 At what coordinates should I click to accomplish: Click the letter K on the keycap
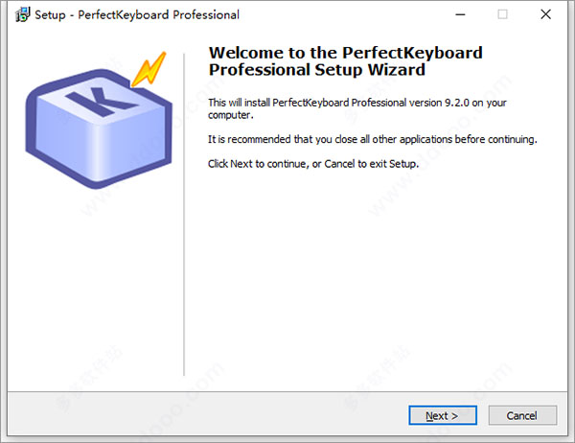coord(102,102)
